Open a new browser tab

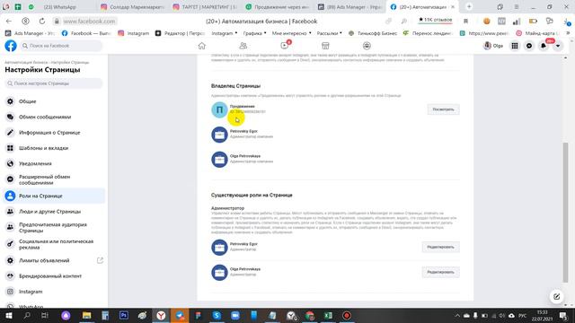click(469, 6)
